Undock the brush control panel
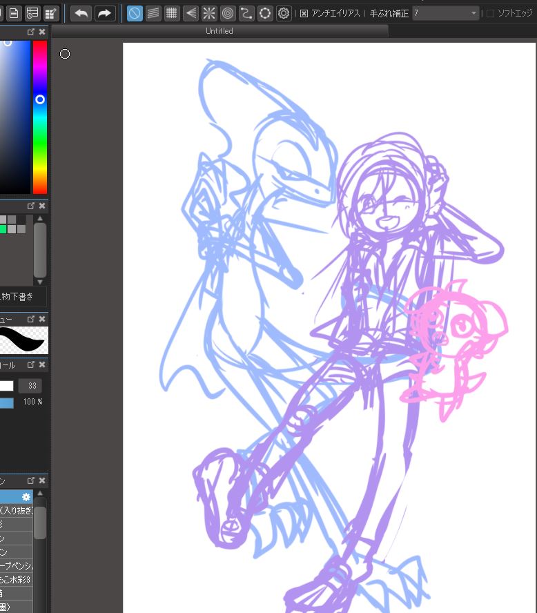The width and height of the screenshot is (537, 613). tap(31, 364)
